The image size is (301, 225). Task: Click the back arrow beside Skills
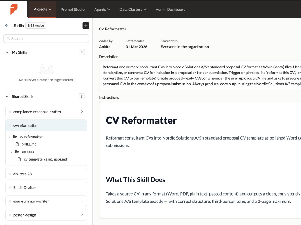[x=7, y=25]
